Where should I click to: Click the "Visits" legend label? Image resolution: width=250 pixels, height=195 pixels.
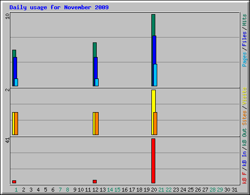tap(244, 97)
